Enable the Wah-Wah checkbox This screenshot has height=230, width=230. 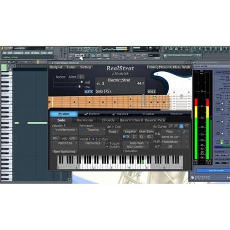coord(125,143)
